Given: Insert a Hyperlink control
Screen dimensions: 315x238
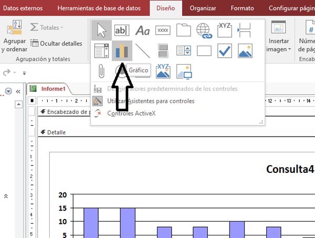Looking at the screenshot, I should coord(204,30).
